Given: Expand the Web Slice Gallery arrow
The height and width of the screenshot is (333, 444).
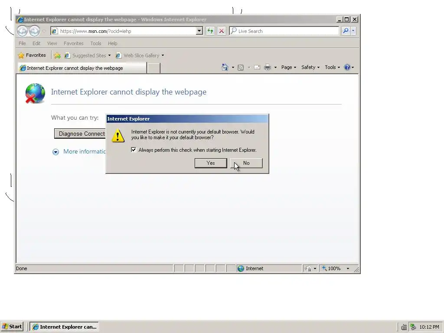Looking at the screenshot, I should 163,55.
